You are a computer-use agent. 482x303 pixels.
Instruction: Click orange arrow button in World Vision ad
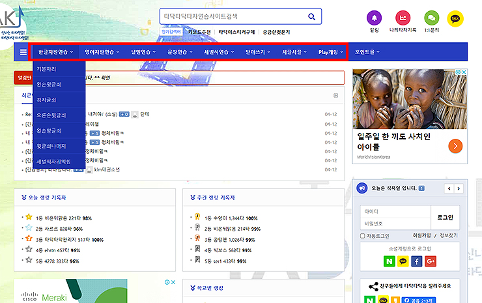[455, 146]
